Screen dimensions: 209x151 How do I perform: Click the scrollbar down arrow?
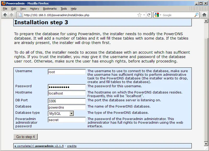pyautogui.click(x=206, y=144)
